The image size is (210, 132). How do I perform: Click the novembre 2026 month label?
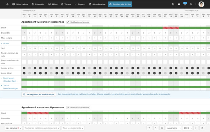pyautogui.click(x=29, y=11)
